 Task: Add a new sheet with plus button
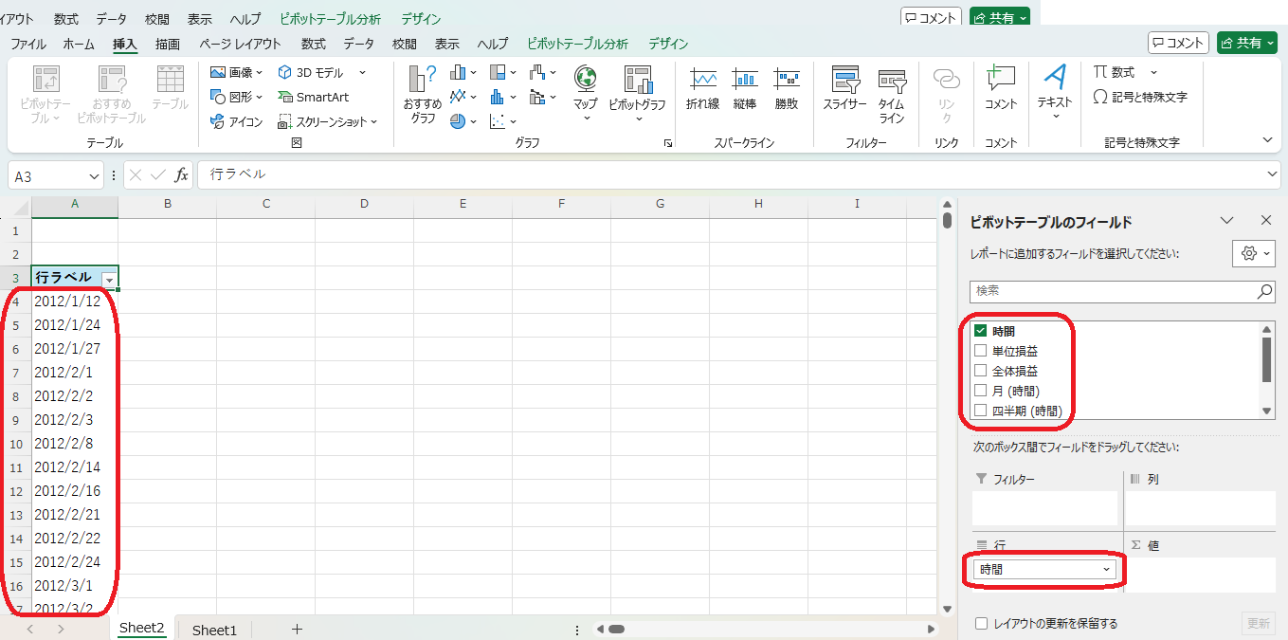coord(297,629)
